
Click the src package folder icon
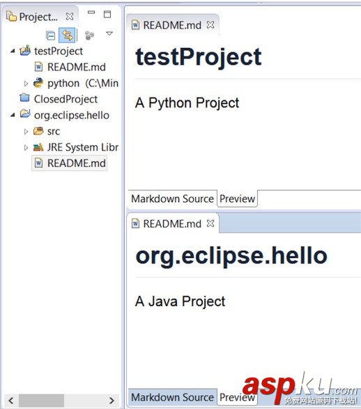pyautogui.click(x=38, y=131)
